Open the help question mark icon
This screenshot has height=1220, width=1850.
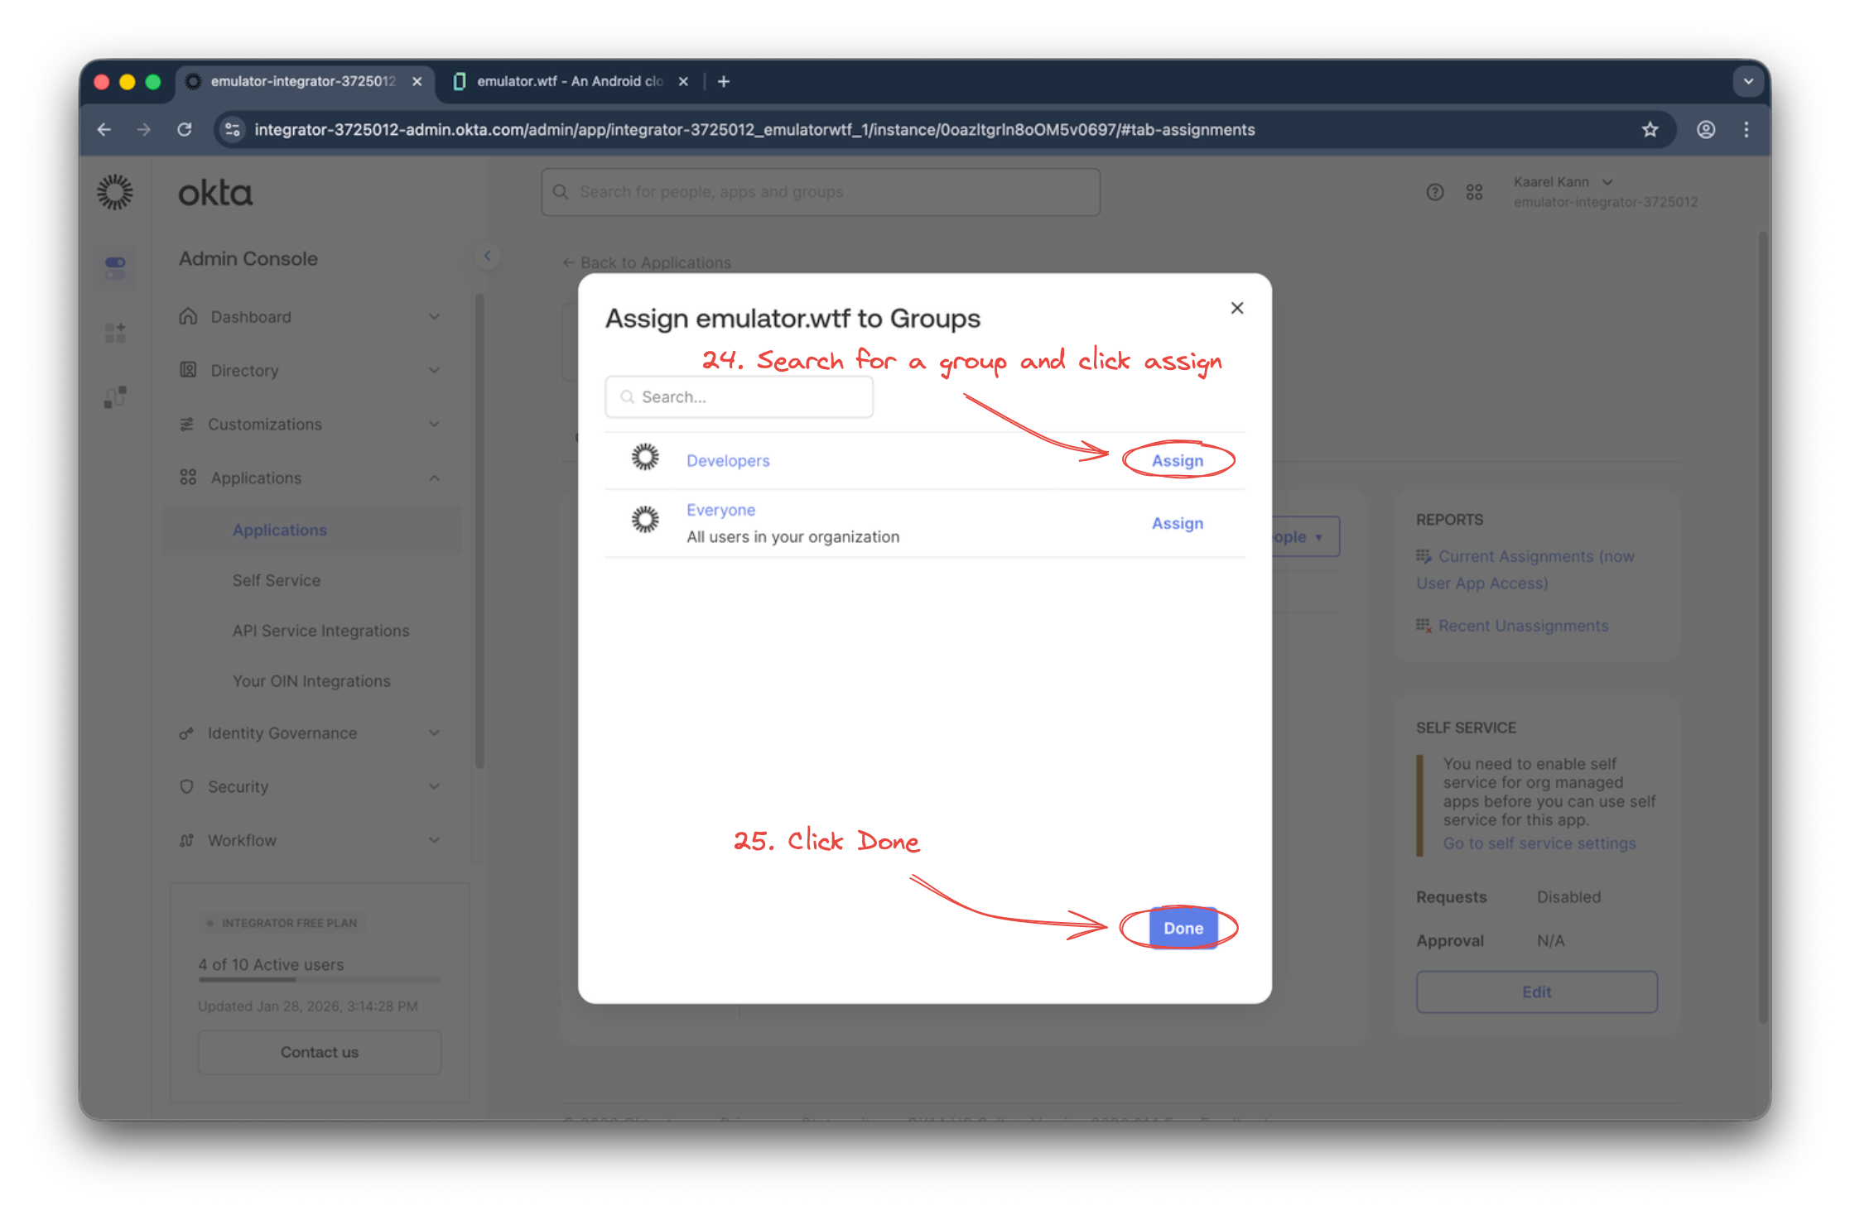1434,192
